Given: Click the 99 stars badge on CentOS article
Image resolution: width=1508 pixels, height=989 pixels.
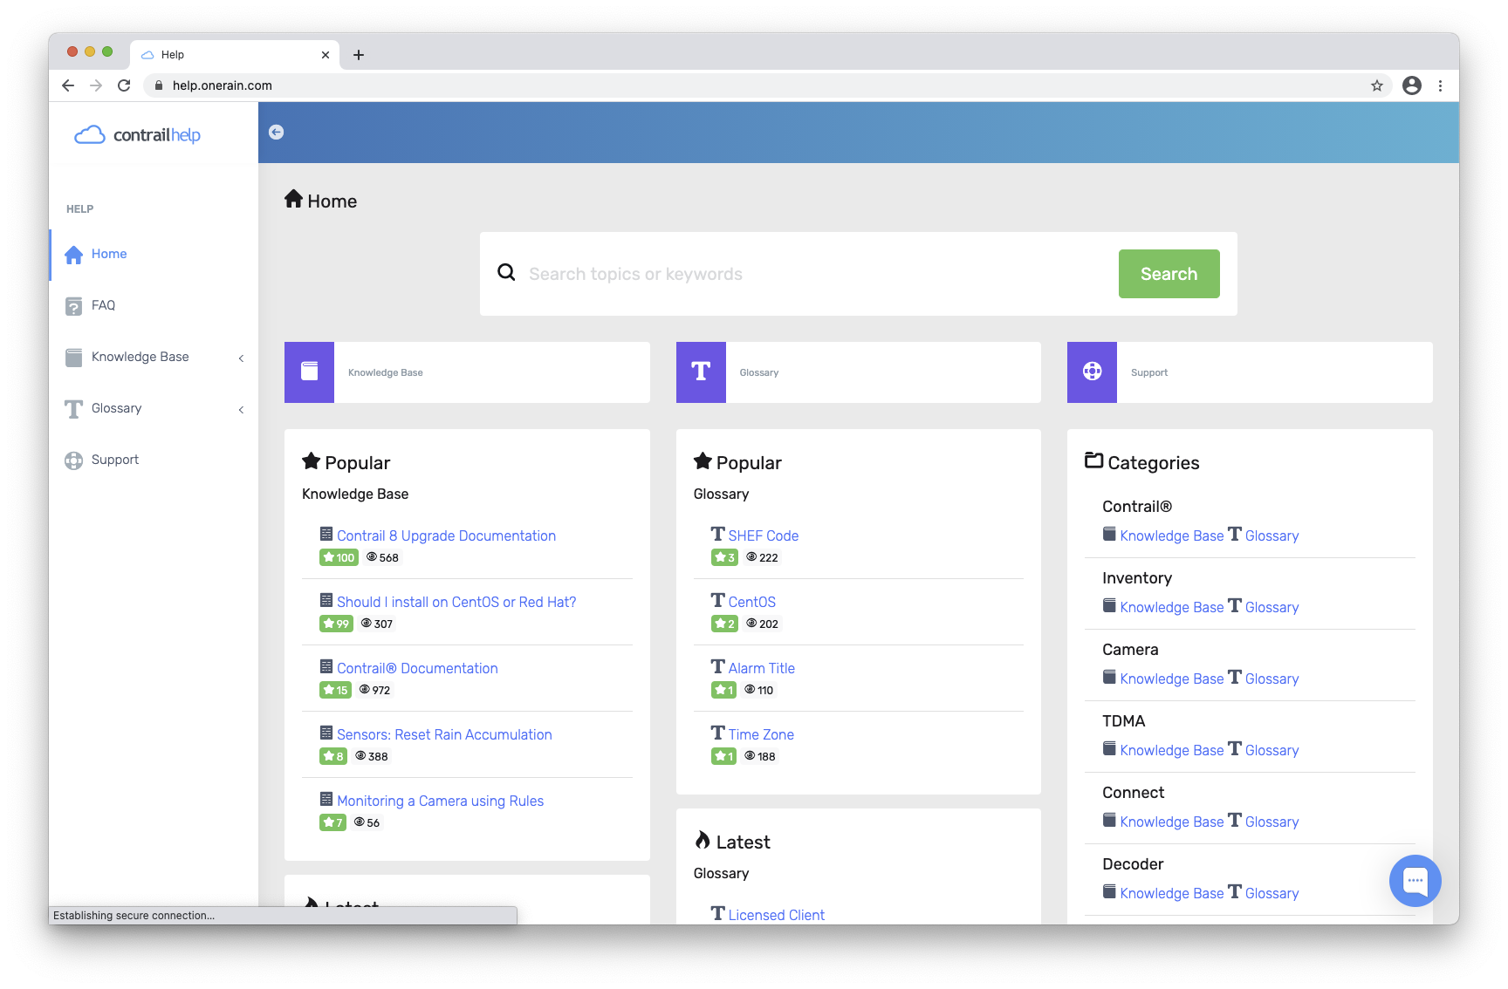Looking at the screenshot, I should (336, 624).
